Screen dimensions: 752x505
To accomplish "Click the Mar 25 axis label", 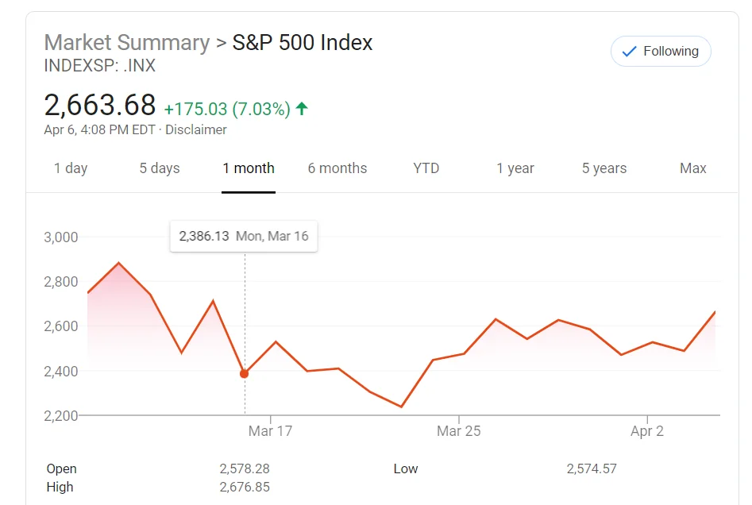I will pyautogui.click(x=459, y=431).
